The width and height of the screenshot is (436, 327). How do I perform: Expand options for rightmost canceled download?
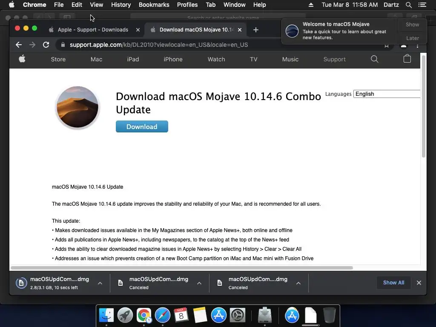coord(298,283)
